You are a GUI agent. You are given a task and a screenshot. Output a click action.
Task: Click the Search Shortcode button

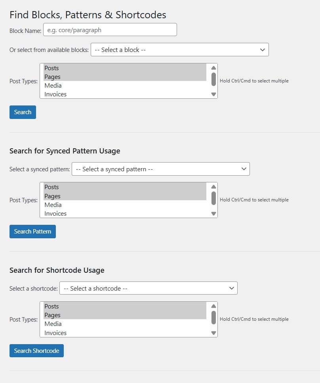click(x=36, y=351)
